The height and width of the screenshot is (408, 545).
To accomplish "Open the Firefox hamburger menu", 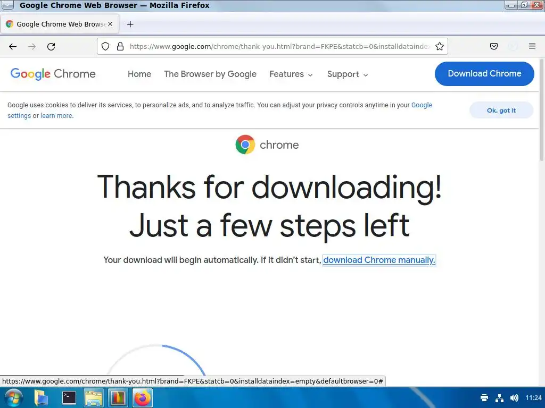I will 532,46.
